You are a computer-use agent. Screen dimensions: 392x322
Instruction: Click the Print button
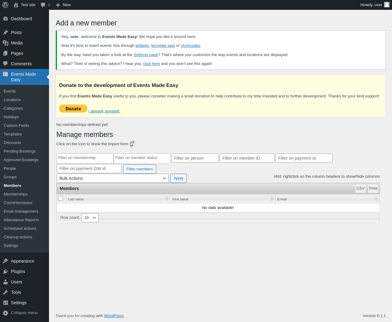[x=373, y=188]
